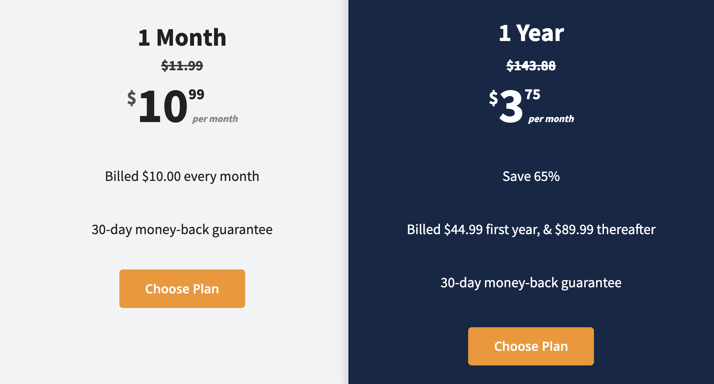Select the 1 Month heading
This screenshot has height=384, width=714.
[x=182, y=37]
